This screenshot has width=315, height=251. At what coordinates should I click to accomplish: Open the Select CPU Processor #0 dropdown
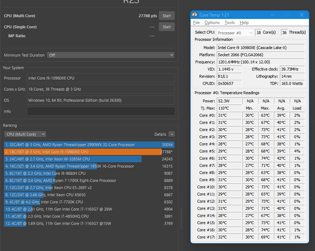point(235,33)
